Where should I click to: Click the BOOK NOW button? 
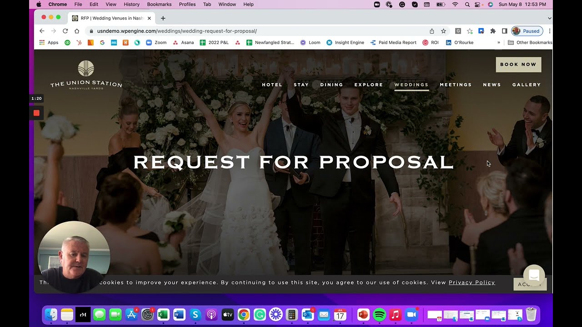click(x=518, y=64)
